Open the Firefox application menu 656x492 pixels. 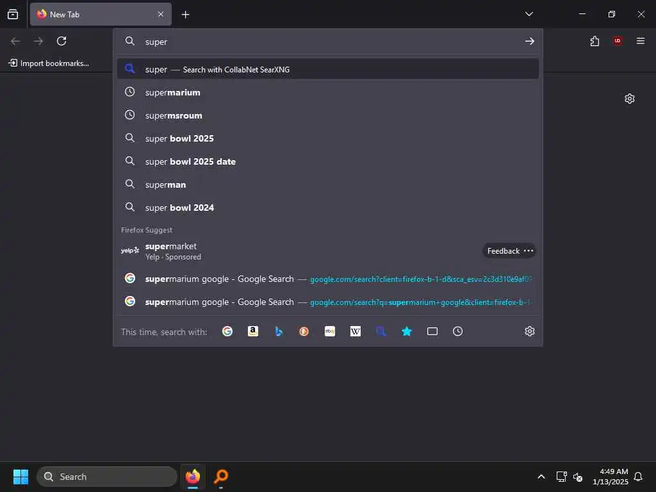click(x=641, y=41)
